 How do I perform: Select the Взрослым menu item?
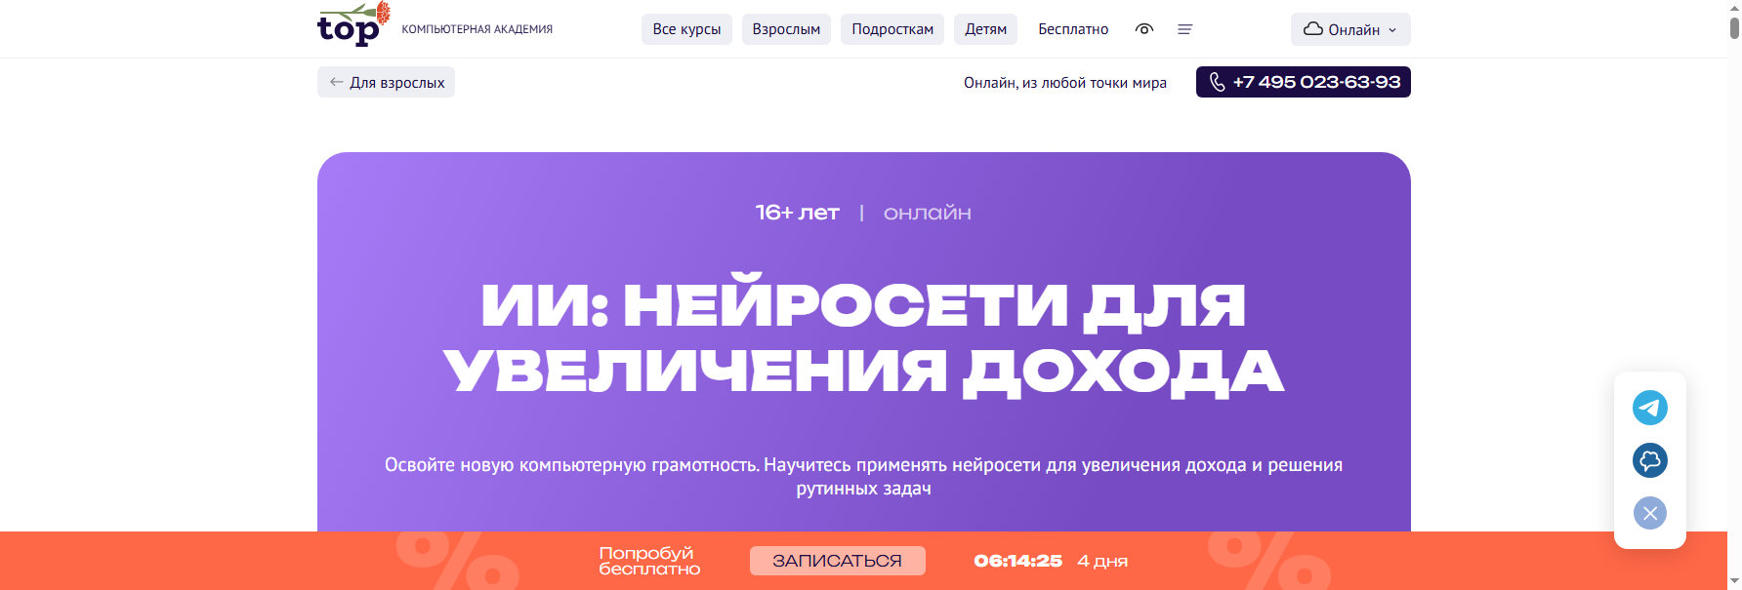click(x=786, y=29)
